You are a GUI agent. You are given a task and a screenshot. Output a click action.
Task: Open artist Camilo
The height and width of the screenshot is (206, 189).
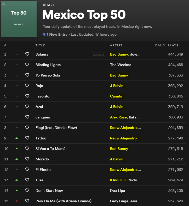[x=116, y=96]
